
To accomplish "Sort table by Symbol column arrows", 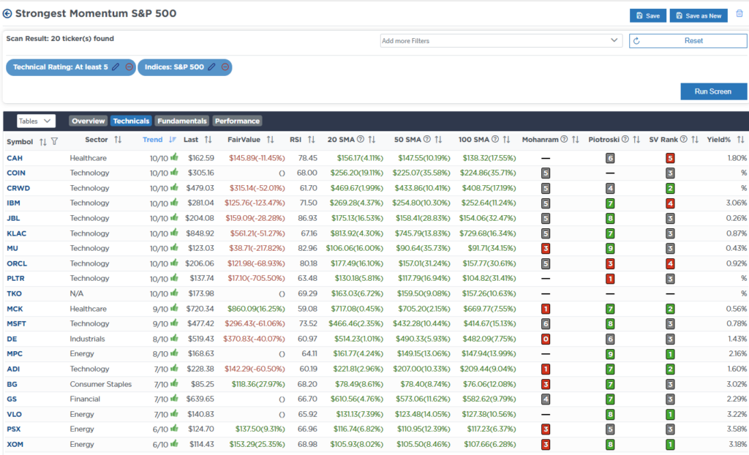I will 43,141.
